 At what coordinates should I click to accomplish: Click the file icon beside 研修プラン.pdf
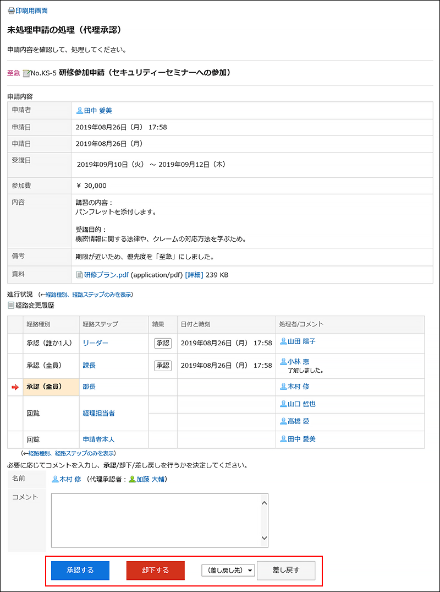click(x=79, y=275)
